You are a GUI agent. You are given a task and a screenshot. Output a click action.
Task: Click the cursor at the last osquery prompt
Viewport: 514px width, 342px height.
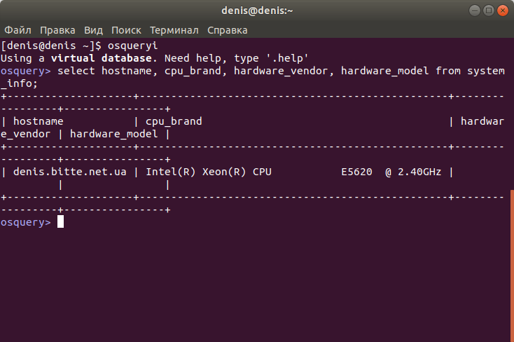point(61,222)
